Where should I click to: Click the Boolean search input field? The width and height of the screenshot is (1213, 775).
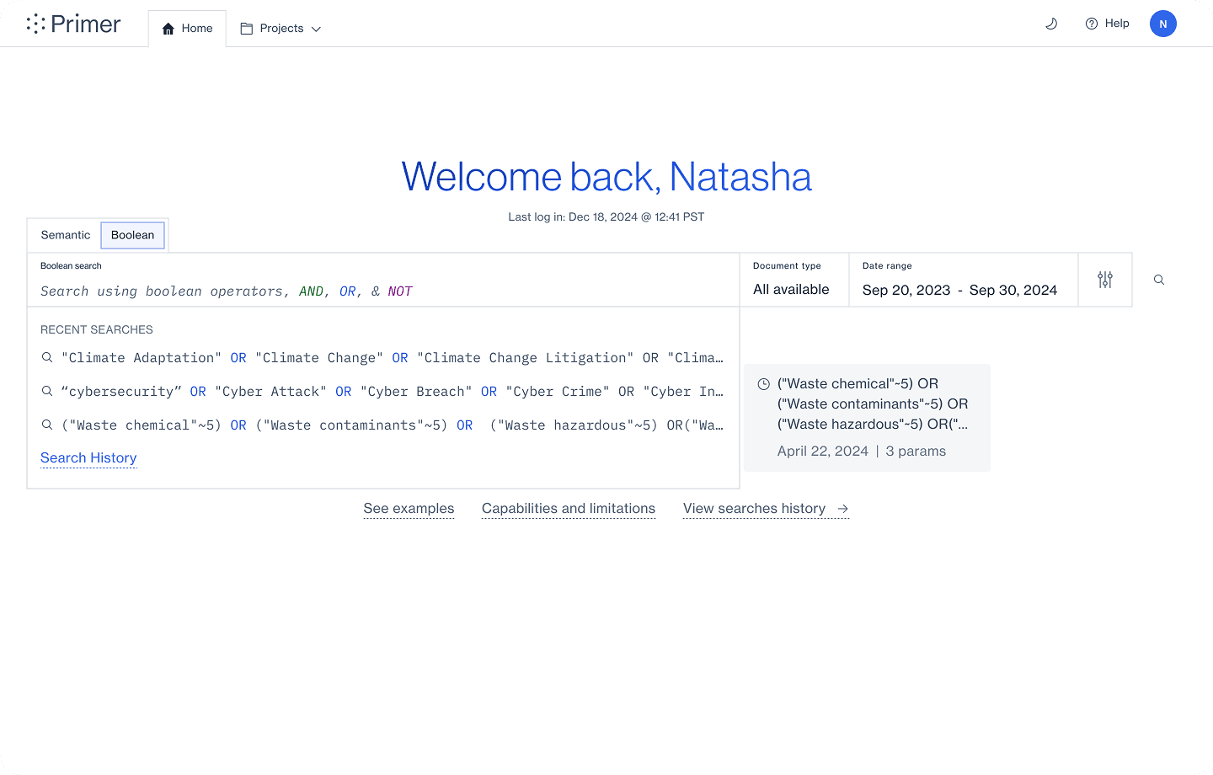click(x=383, y=281)
